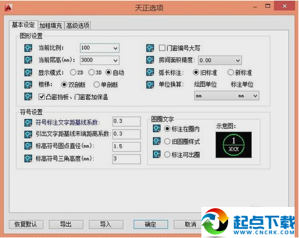Click the icon beside 符号标注文字距基线系数
This screenshot has height=238, width=299.
(28, 123)
